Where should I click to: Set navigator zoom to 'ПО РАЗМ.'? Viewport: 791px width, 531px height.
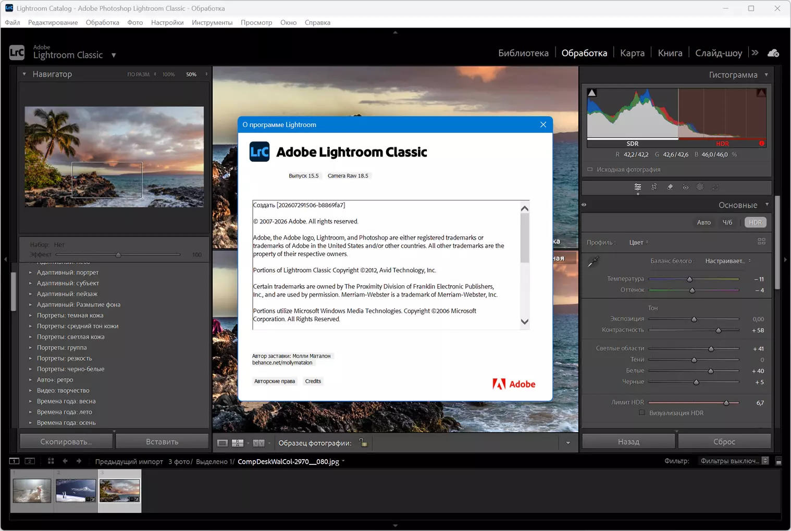(x=138, y=74)
